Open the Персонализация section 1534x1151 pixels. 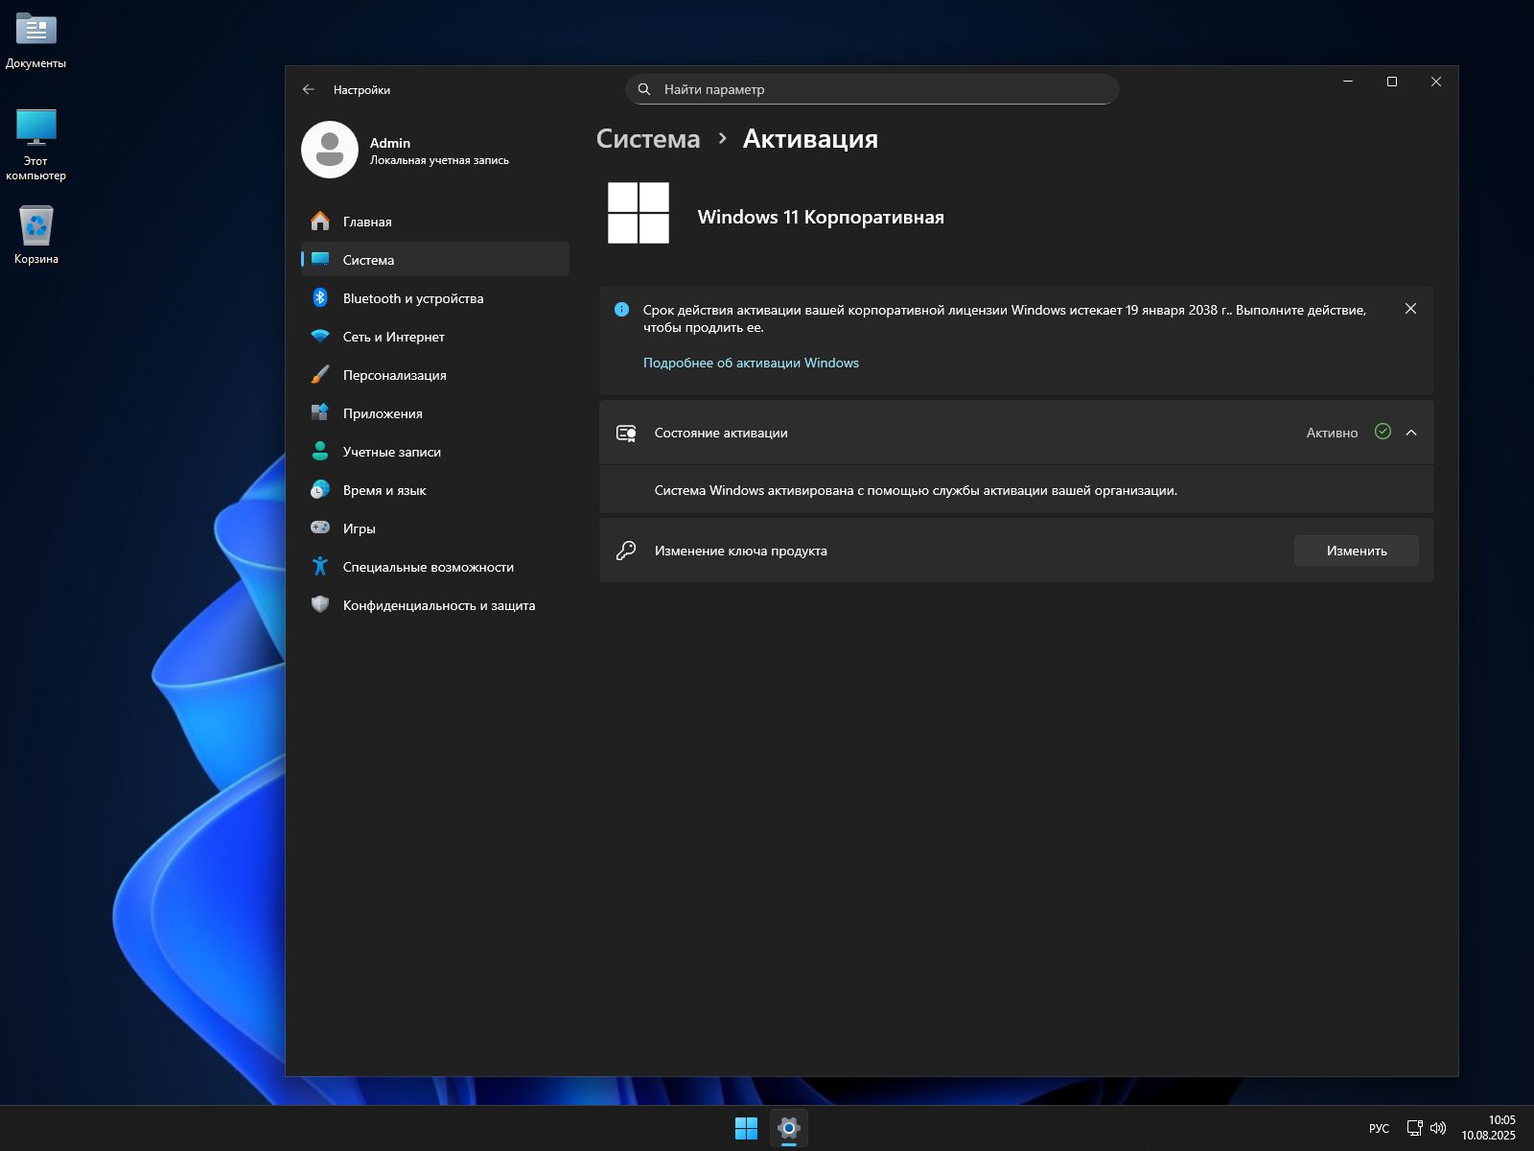[435, 375]
